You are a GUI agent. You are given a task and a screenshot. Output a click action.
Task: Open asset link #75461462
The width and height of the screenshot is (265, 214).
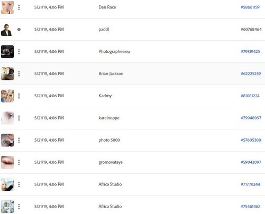click(251, 207)
